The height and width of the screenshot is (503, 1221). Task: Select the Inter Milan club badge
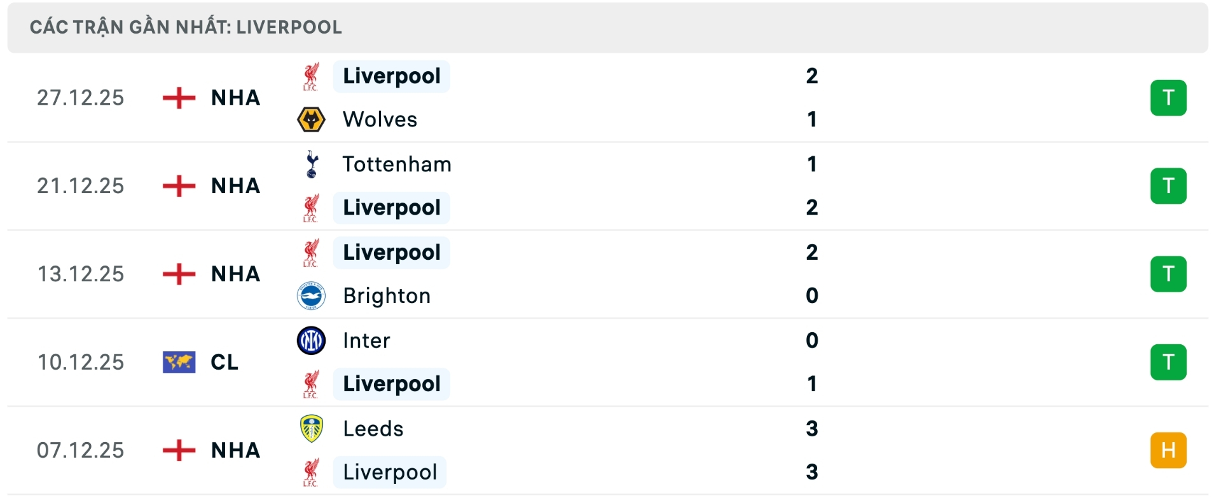coord(312,340)
